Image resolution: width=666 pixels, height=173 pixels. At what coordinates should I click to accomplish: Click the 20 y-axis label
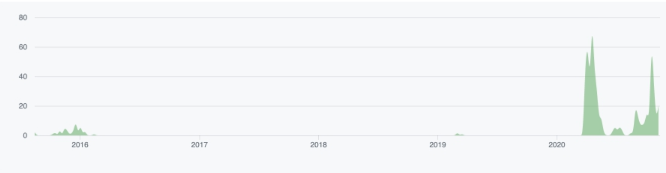pyautogui.click(x=23, y=106)
